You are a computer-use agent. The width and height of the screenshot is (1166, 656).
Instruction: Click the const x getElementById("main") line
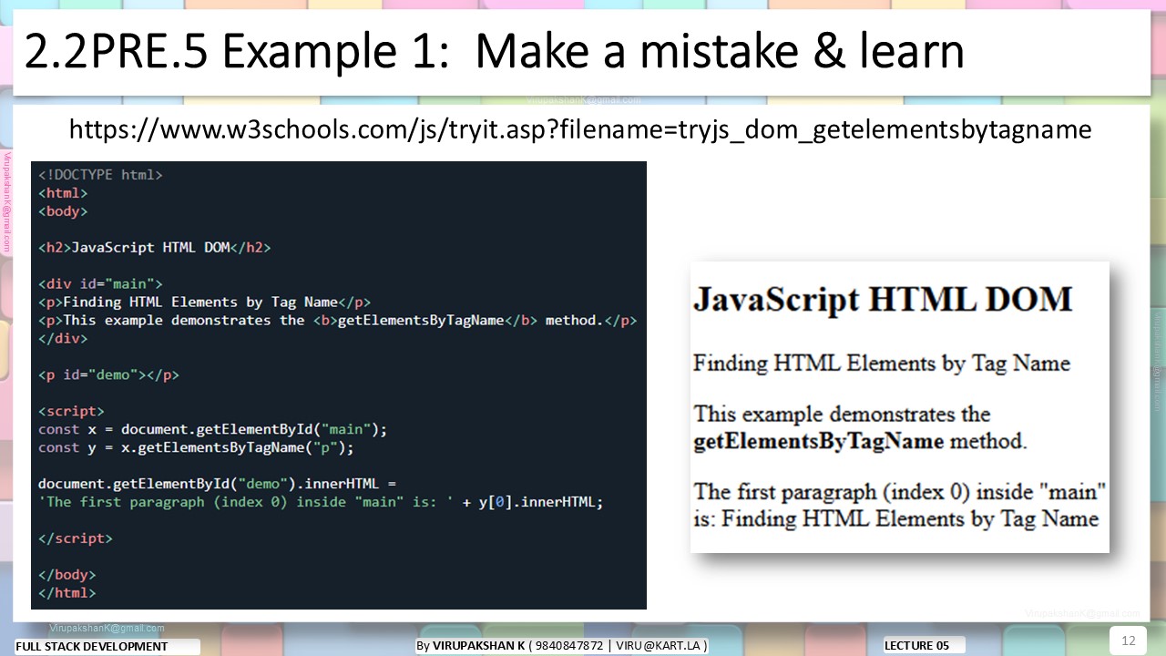pos(212,429)
